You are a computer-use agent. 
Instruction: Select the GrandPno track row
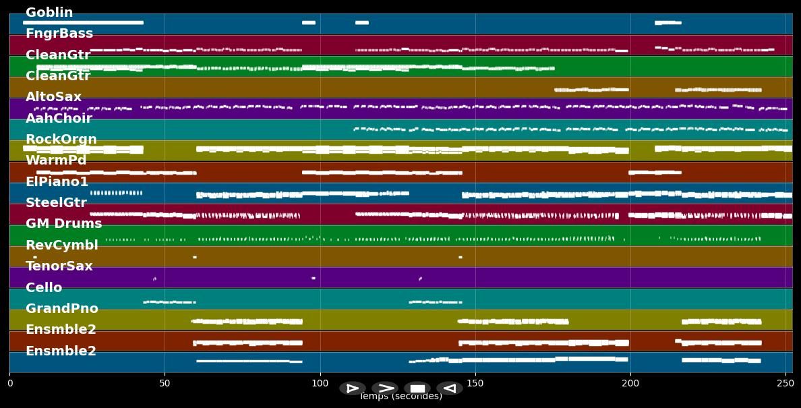click(x=63, y=308)
